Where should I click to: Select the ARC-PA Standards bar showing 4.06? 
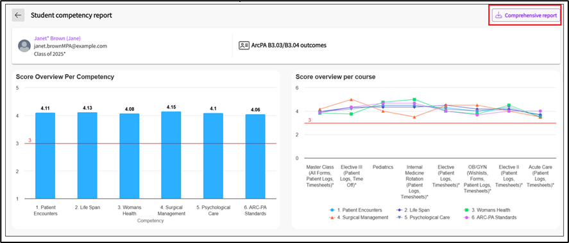(255, 156)
